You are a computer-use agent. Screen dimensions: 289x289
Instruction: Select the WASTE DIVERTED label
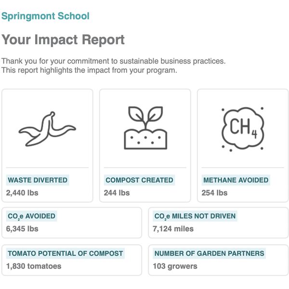[38, 180]
